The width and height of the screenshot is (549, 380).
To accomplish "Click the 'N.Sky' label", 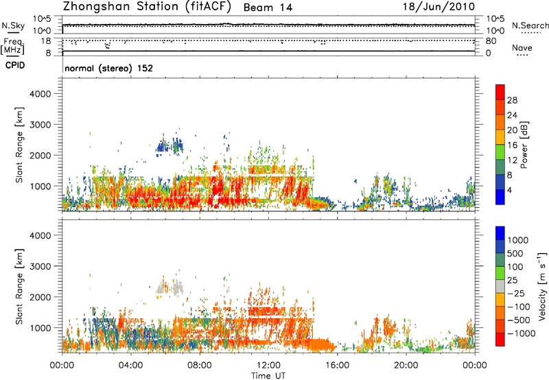I will coord(13,25).
